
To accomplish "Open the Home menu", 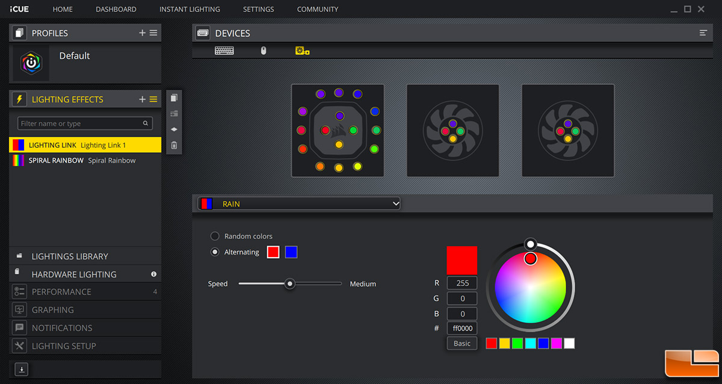I will pyautogui.click(x=63, y=10).
